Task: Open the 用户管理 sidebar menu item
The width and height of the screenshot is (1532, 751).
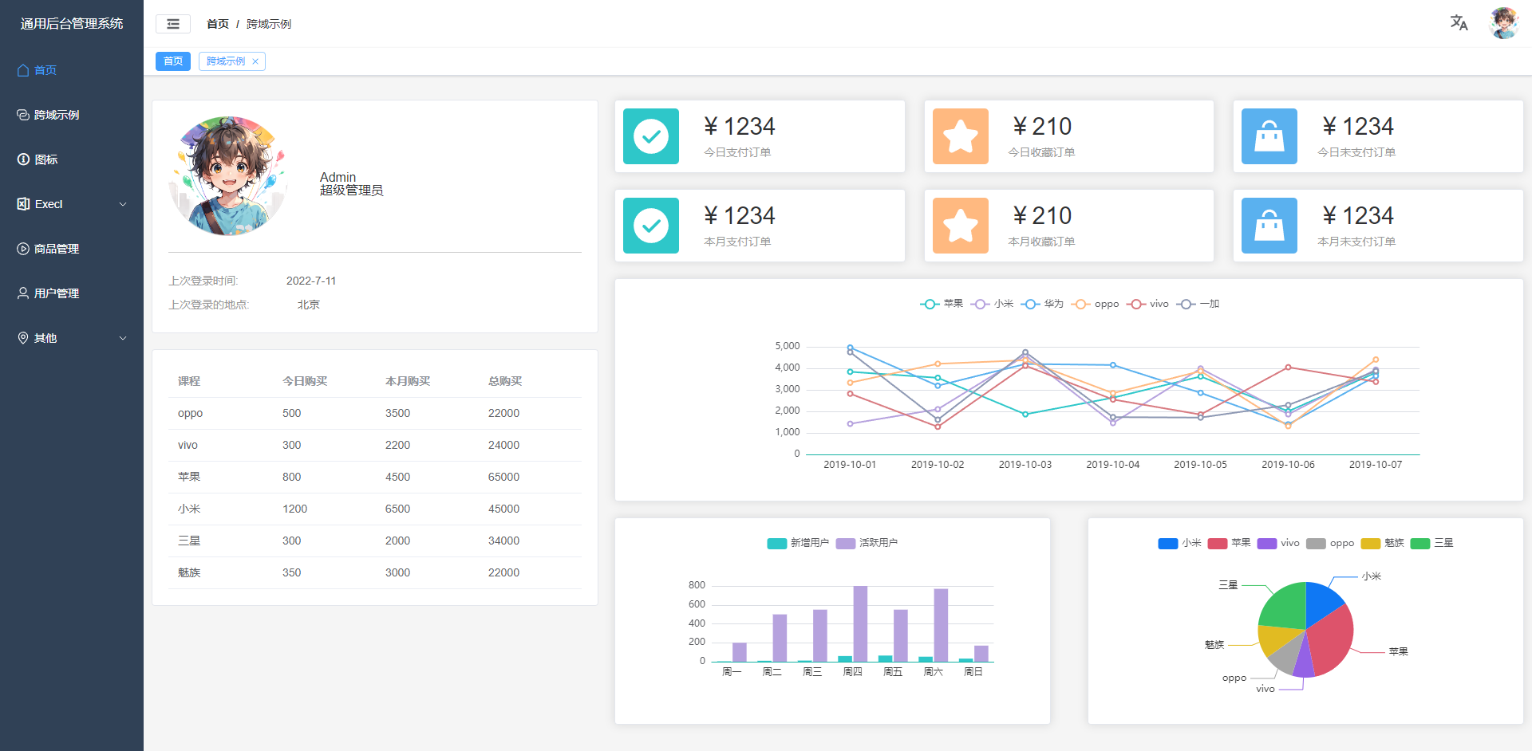Action: (56, 293)
